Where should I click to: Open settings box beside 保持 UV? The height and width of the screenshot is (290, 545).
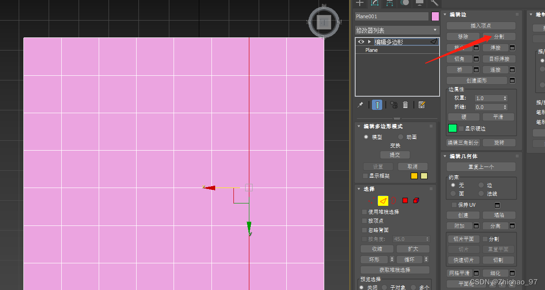click(x=497, y=205)
